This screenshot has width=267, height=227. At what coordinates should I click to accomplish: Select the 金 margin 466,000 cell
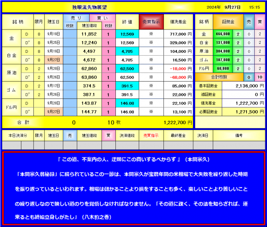(223, 34)
